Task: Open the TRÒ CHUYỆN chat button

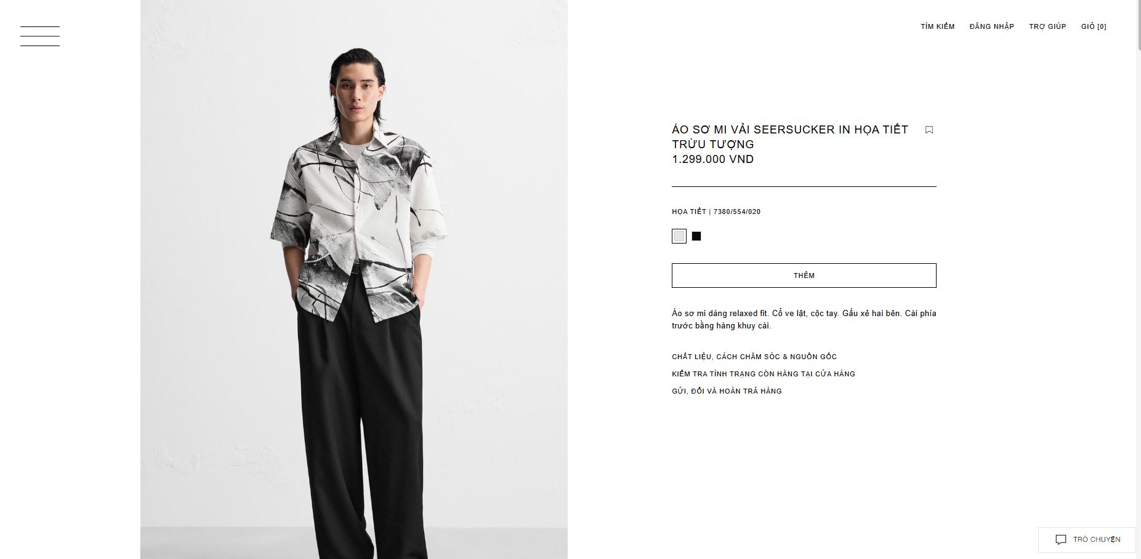Action: (x=1087, y=540)
